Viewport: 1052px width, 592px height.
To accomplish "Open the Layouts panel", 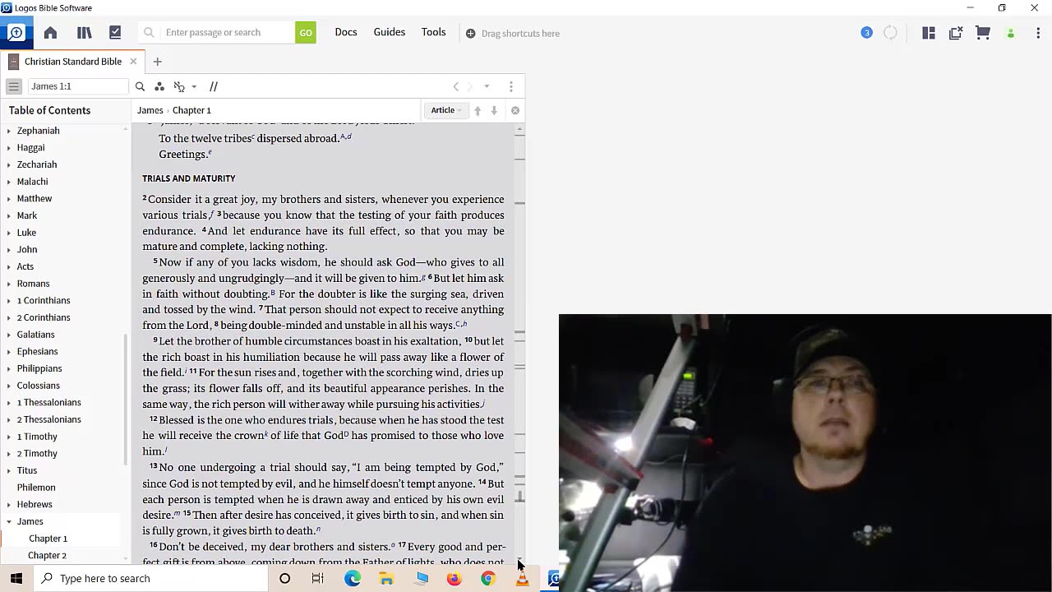I will pyautogui.click(x=929, y=33).
